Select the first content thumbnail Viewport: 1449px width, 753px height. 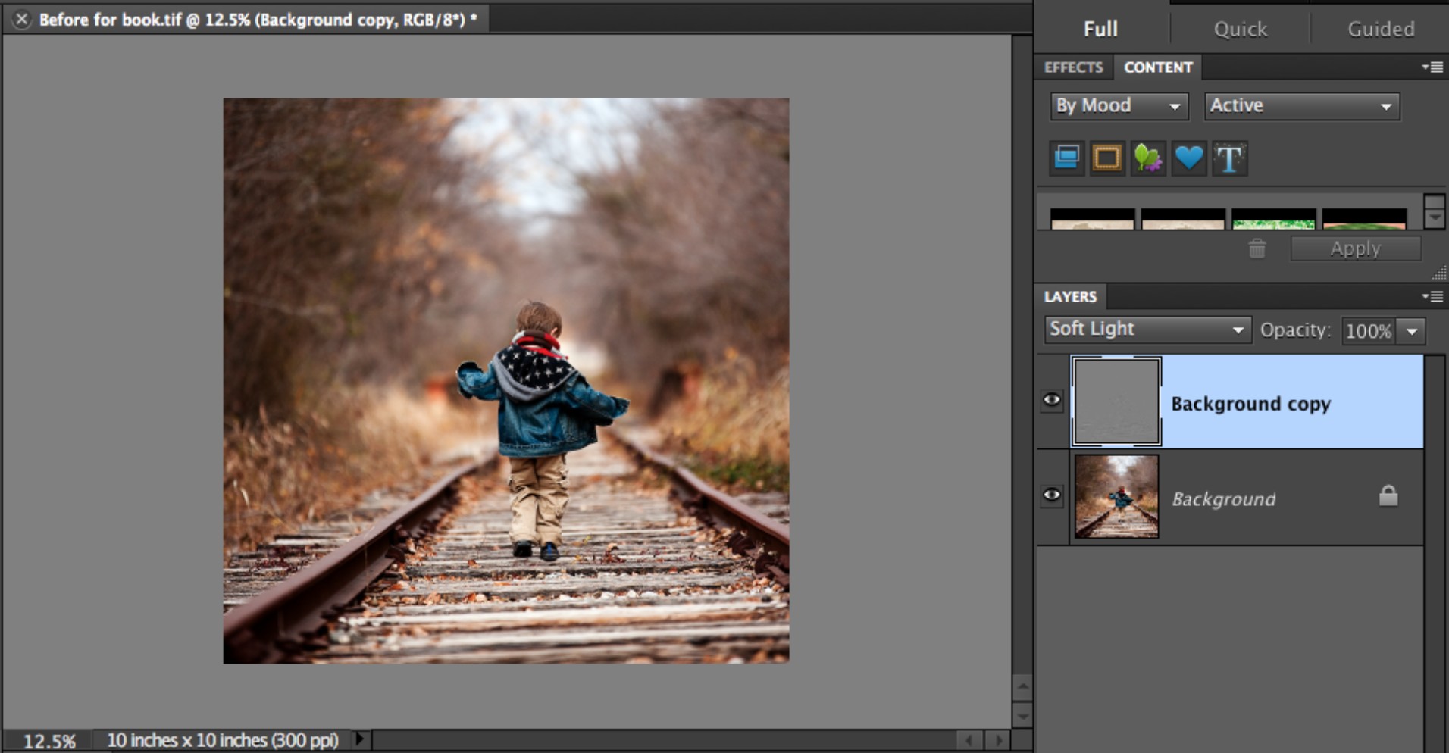pos(1092,219)
